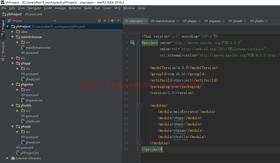Open the Project panel gear settings
The image size is (280, 163).
click(112, 21)
